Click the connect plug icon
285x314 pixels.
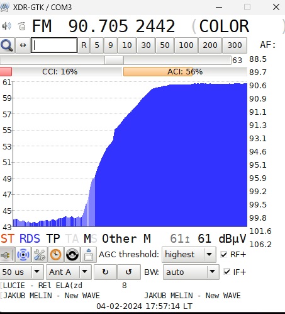[7, 255]
